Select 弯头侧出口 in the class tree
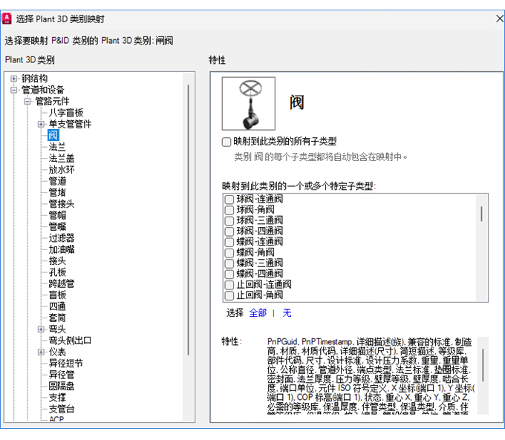 (70, 341)
